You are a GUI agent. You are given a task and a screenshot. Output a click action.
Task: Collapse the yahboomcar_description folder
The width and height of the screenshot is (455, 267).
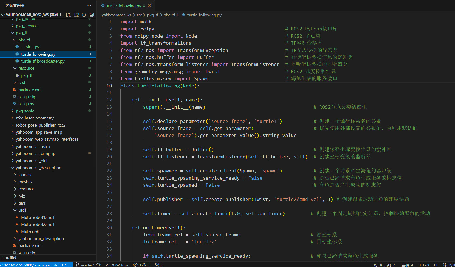(x=38, y=168)
